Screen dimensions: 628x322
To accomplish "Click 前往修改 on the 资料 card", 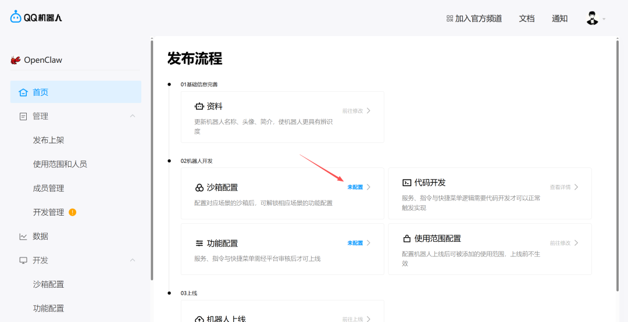I will pos(352,110).
